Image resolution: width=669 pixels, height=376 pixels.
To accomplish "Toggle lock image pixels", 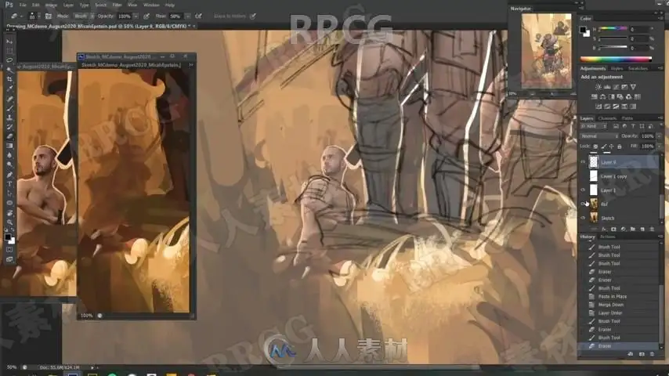I will (604, 146).
